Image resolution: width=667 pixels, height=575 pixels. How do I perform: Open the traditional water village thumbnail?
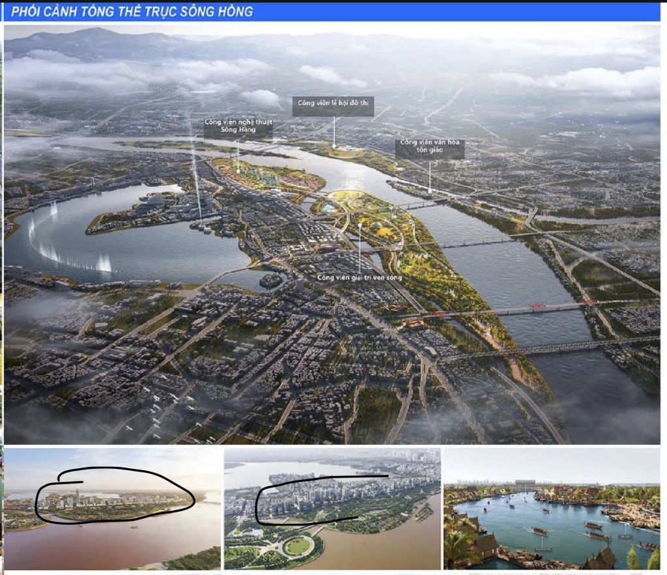[x=552, y=509]
